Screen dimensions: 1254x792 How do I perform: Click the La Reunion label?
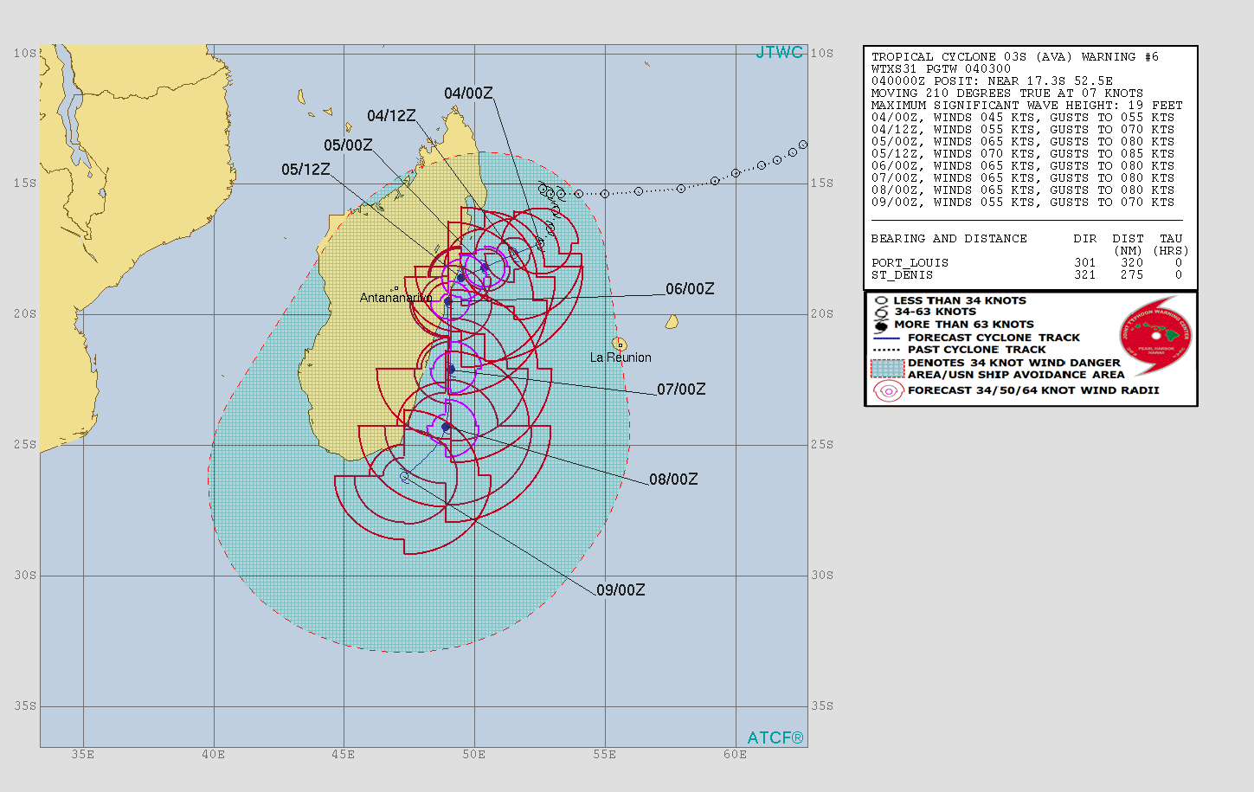point(621,357)
